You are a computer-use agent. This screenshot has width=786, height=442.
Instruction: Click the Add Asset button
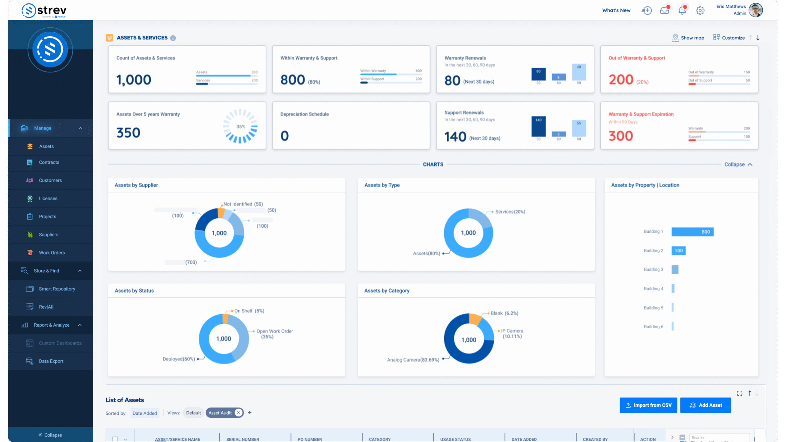coord(706,405)
